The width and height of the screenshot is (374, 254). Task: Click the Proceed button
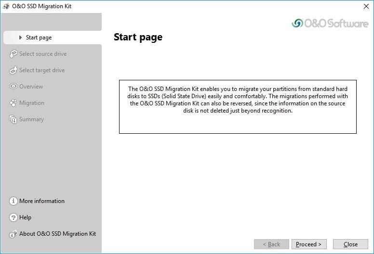tap(309, 244)
